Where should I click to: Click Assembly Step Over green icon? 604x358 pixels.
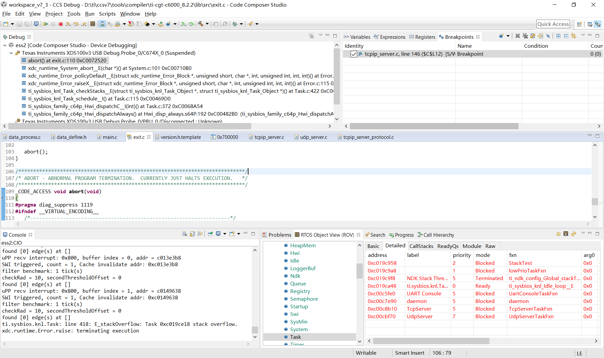pos(192,24)
